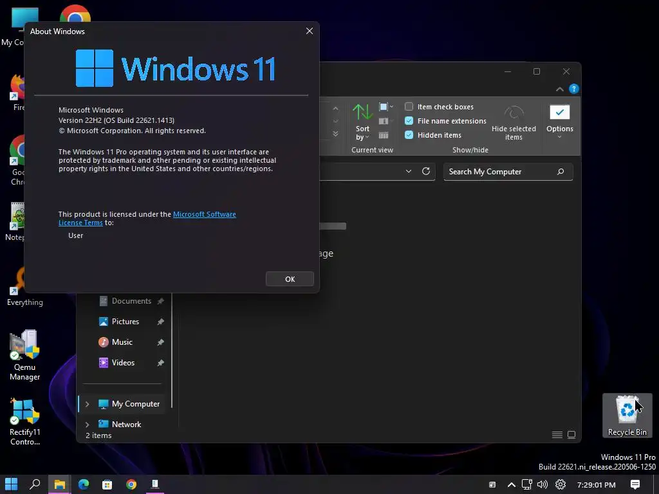Maximize the File Explorer window

[x=536, y=71]
